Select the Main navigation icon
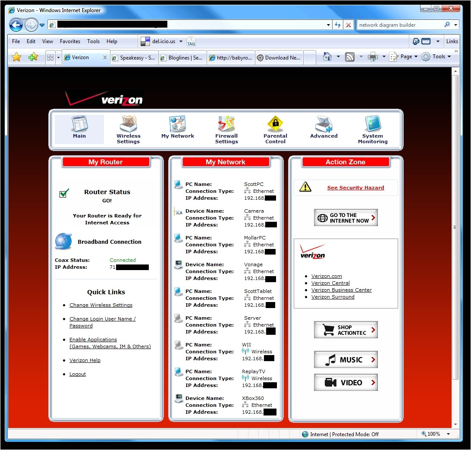This screenshot has height=450, width=471. point(79,128)
